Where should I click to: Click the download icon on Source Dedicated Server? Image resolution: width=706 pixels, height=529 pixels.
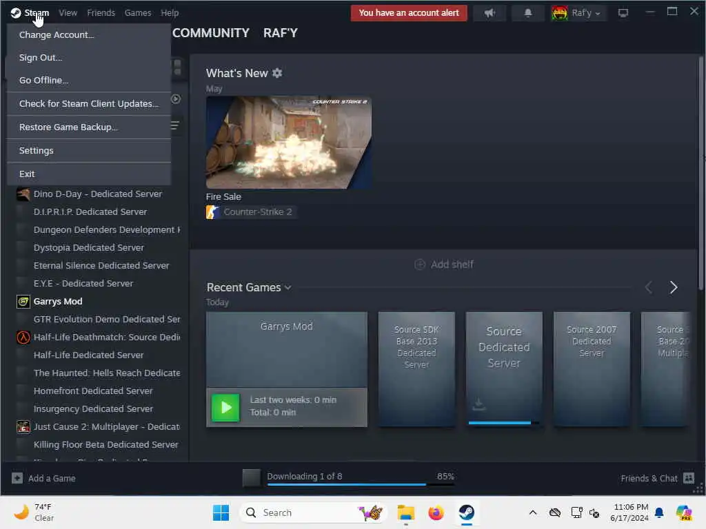click(x=479, y=404)
